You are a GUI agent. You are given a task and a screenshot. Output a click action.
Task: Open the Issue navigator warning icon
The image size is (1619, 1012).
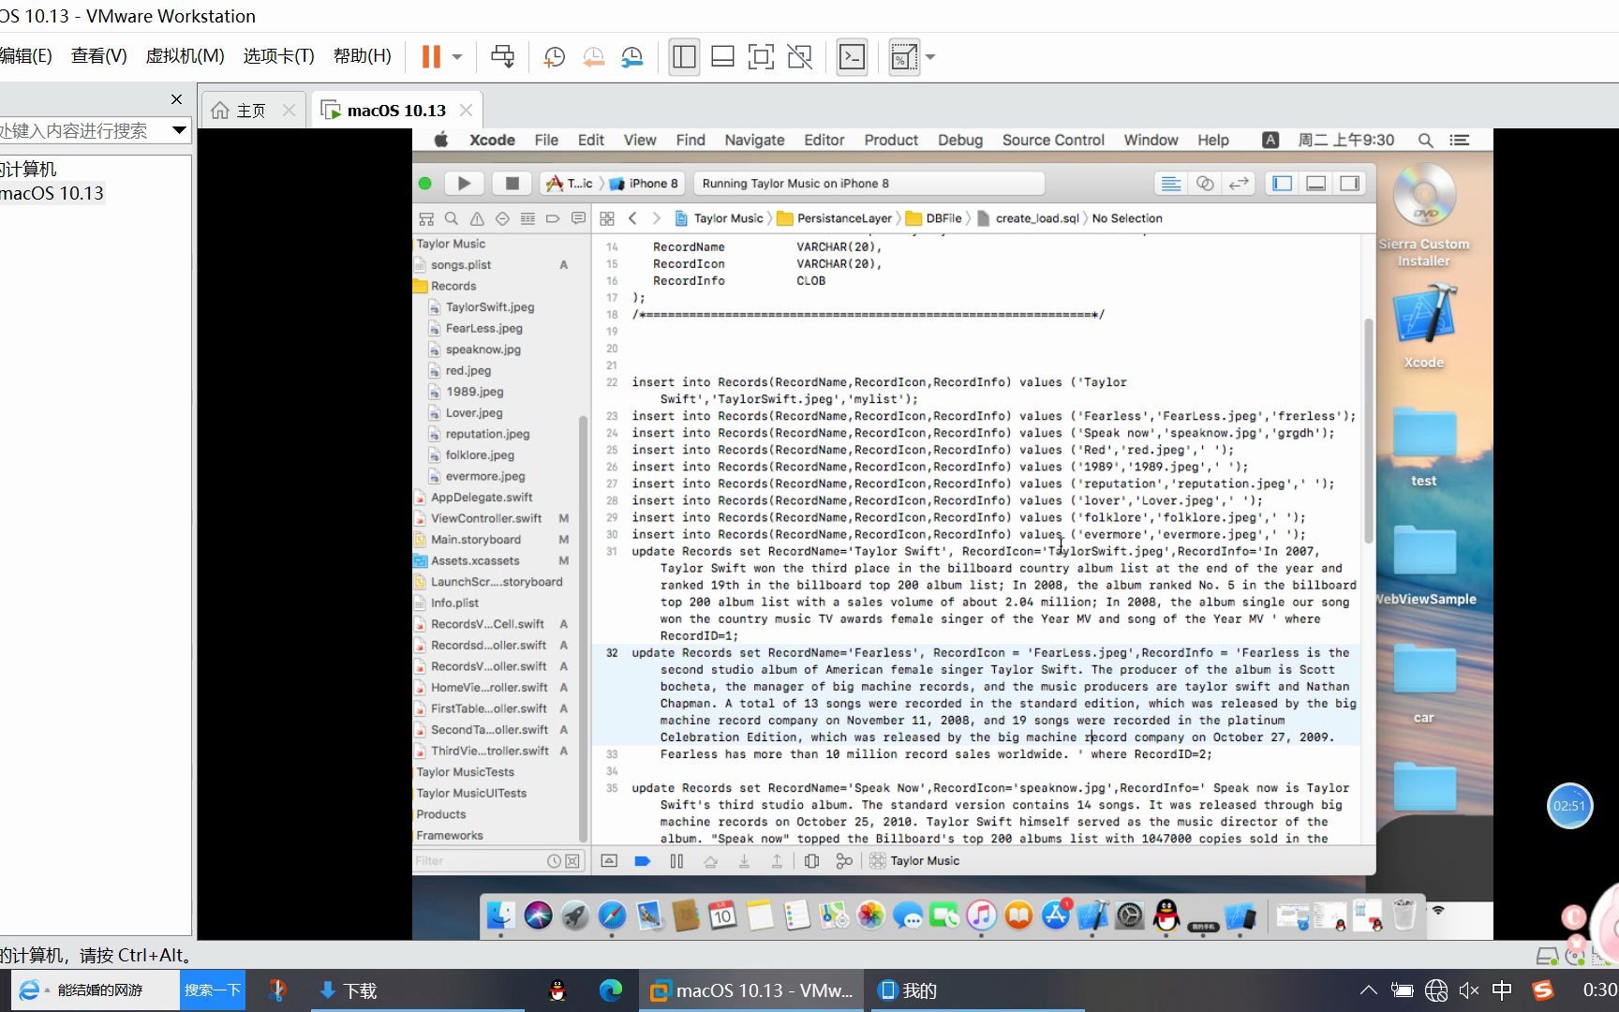pos(477,218)
